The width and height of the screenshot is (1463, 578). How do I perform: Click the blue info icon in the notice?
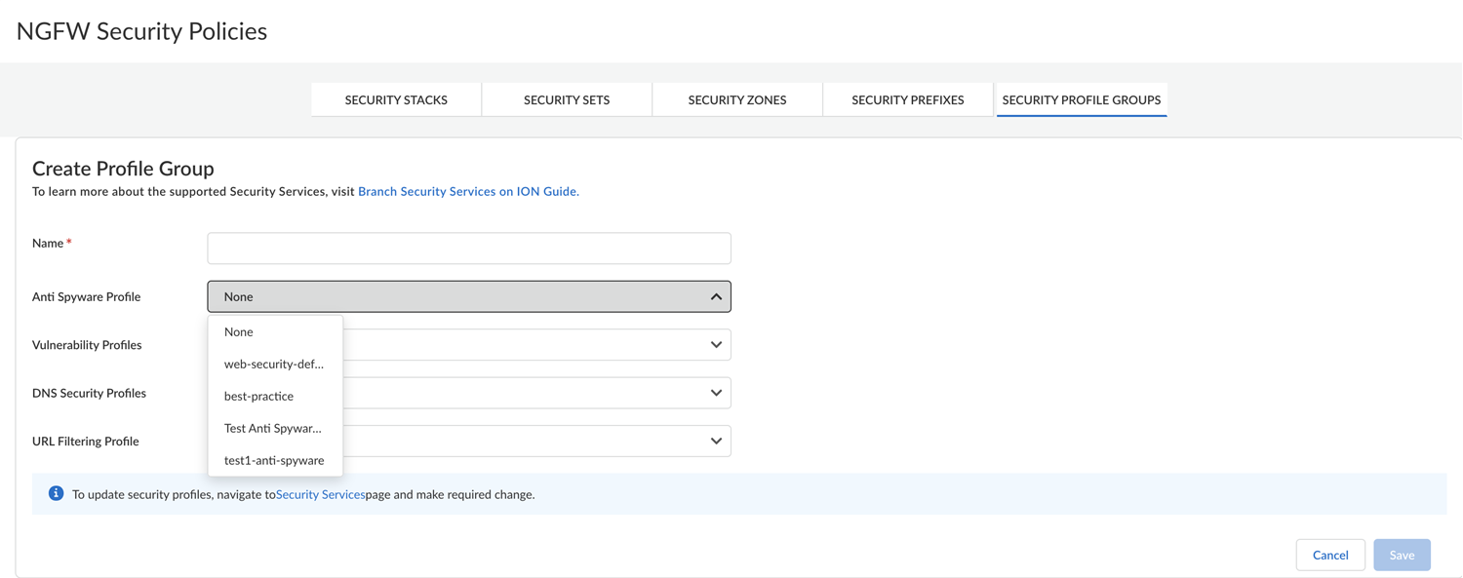56,493
